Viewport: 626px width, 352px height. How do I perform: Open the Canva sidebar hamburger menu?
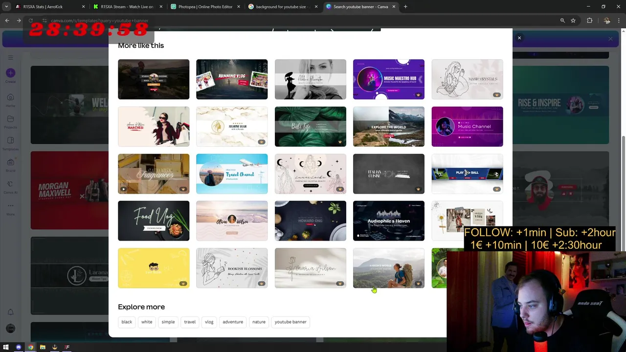tap(10, 57)
